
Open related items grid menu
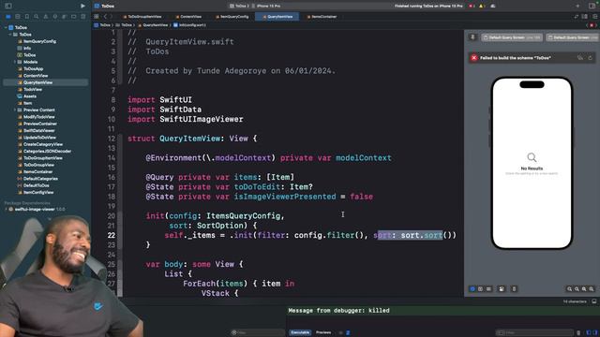point(97,17)
